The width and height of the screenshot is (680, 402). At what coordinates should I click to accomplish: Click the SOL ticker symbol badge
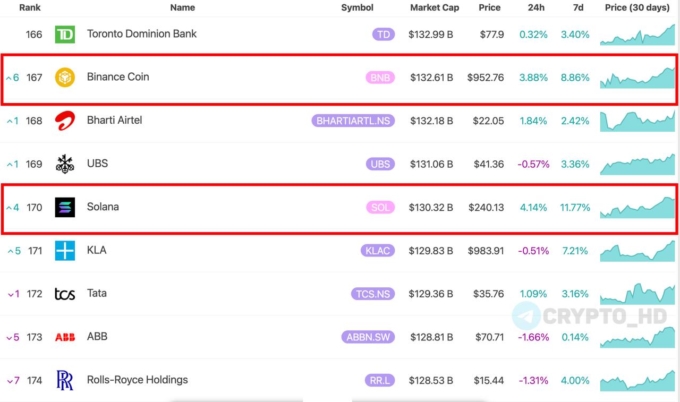(x=380, y=208)
